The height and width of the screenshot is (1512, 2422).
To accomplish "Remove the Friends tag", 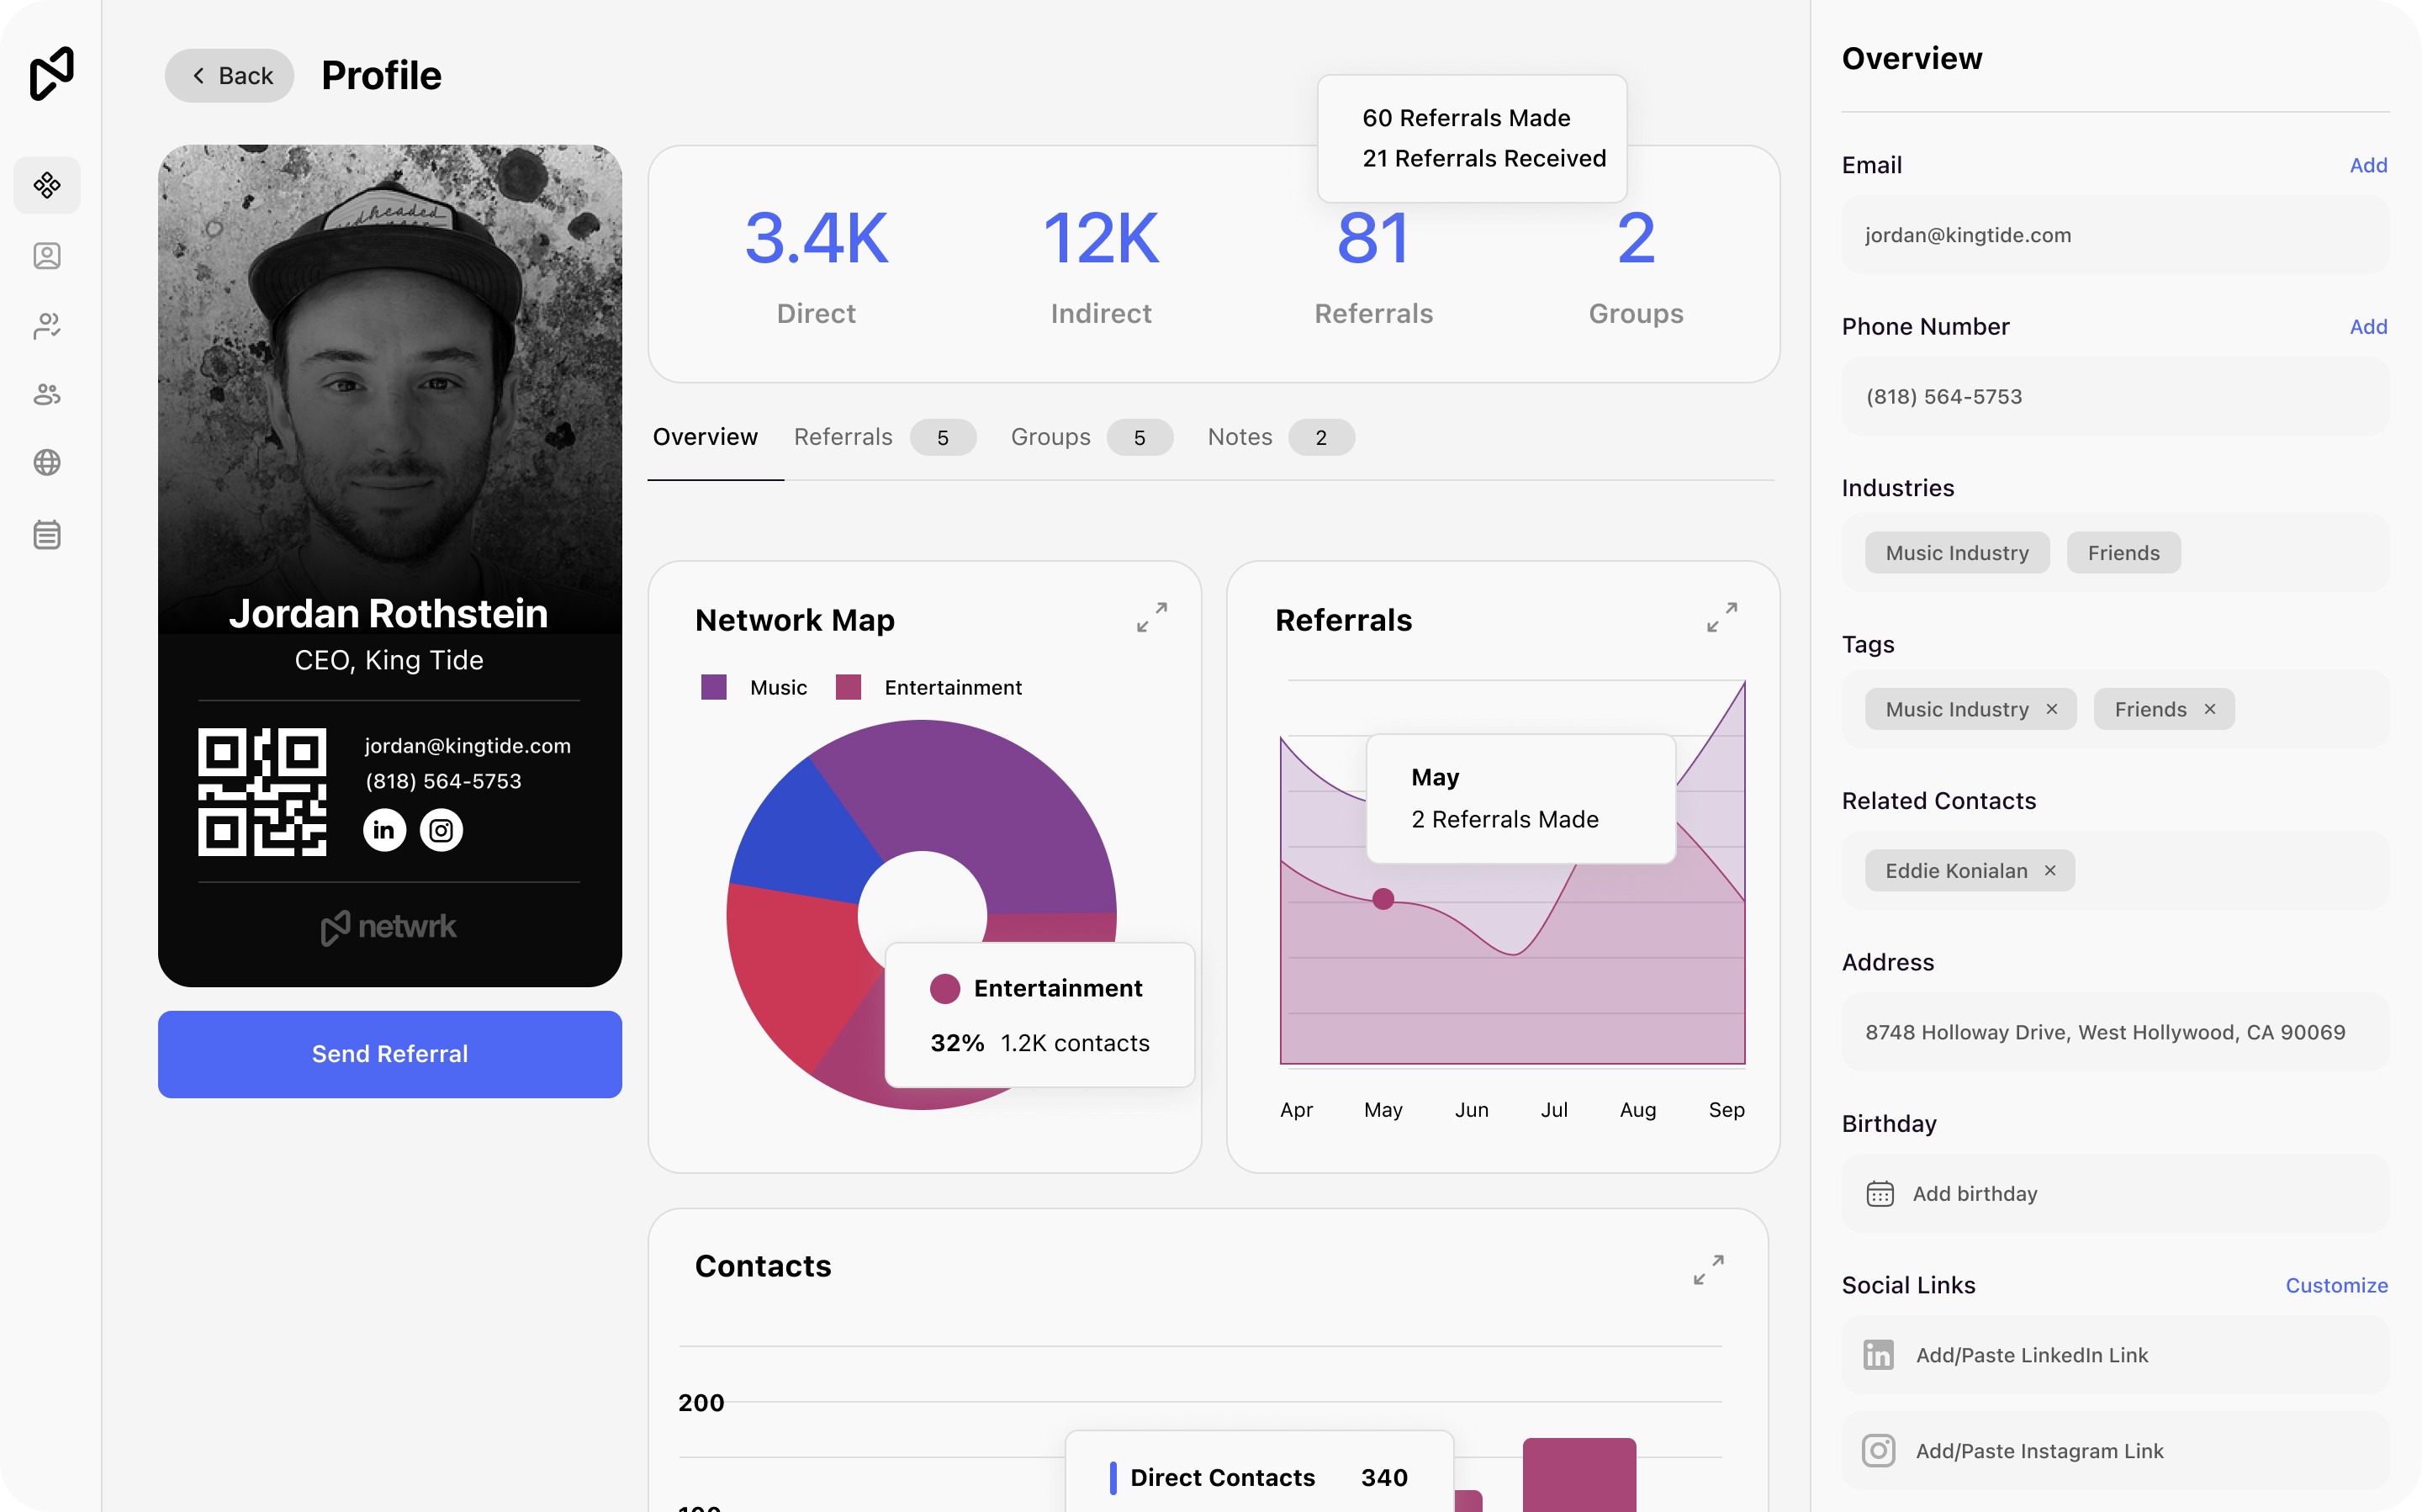I will coord(2210,709).
